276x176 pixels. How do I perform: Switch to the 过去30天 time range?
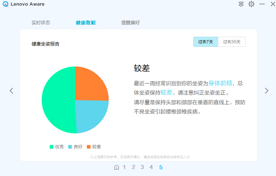click(x=231, y=42)
